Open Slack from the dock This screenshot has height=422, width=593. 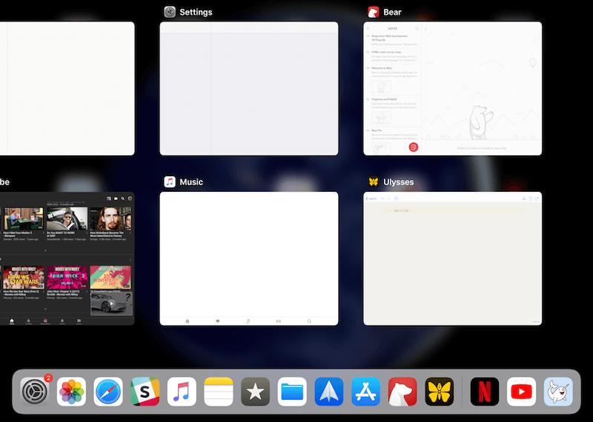(145, 392)
